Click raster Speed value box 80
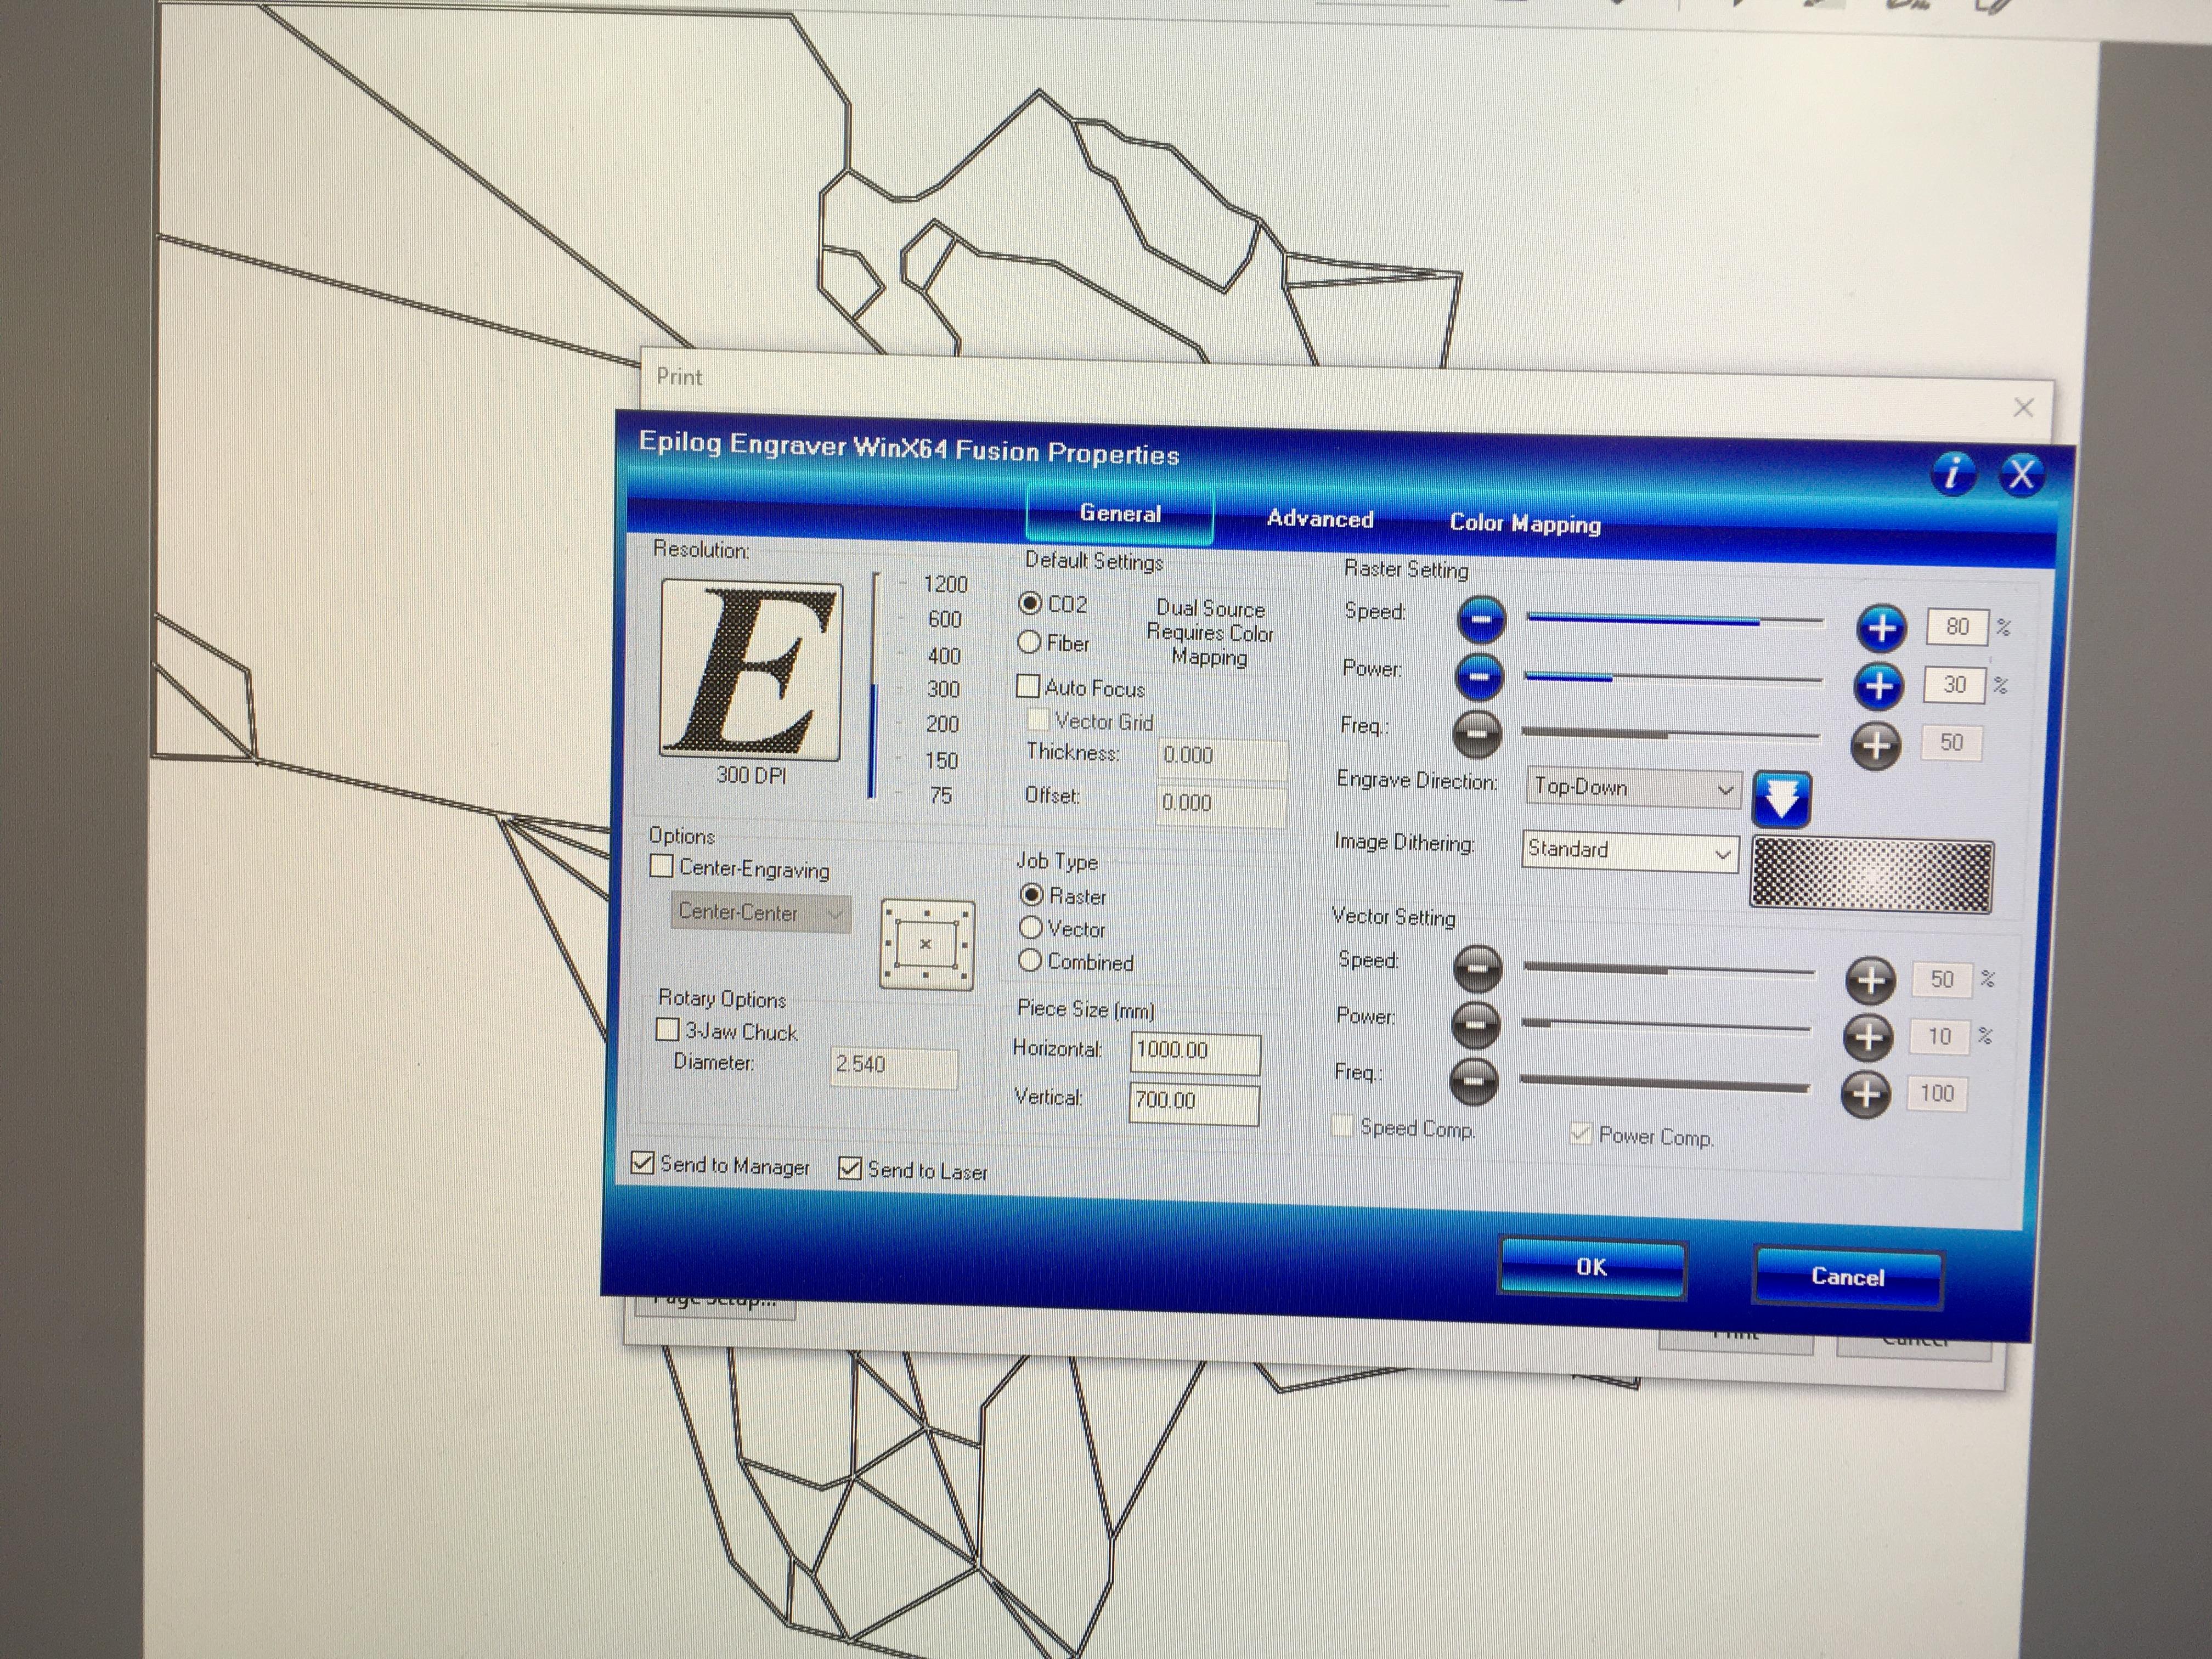This screenshot has height=1659, width=2212. point(1957,627)
